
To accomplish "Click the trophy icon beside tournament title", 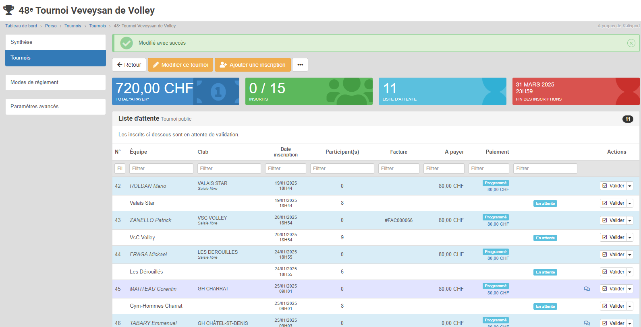I will [9, 10].
